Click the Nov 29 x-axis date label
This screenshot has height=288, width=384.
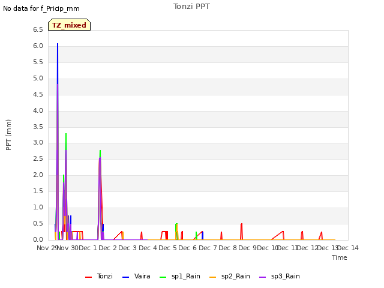47,248
